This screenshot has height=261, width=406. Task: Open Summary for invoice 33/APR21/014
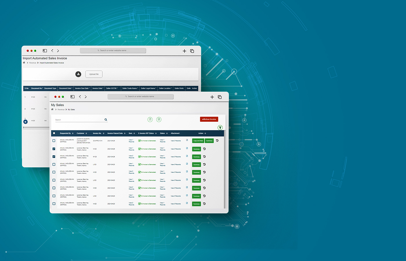click(x=209, y=141)
